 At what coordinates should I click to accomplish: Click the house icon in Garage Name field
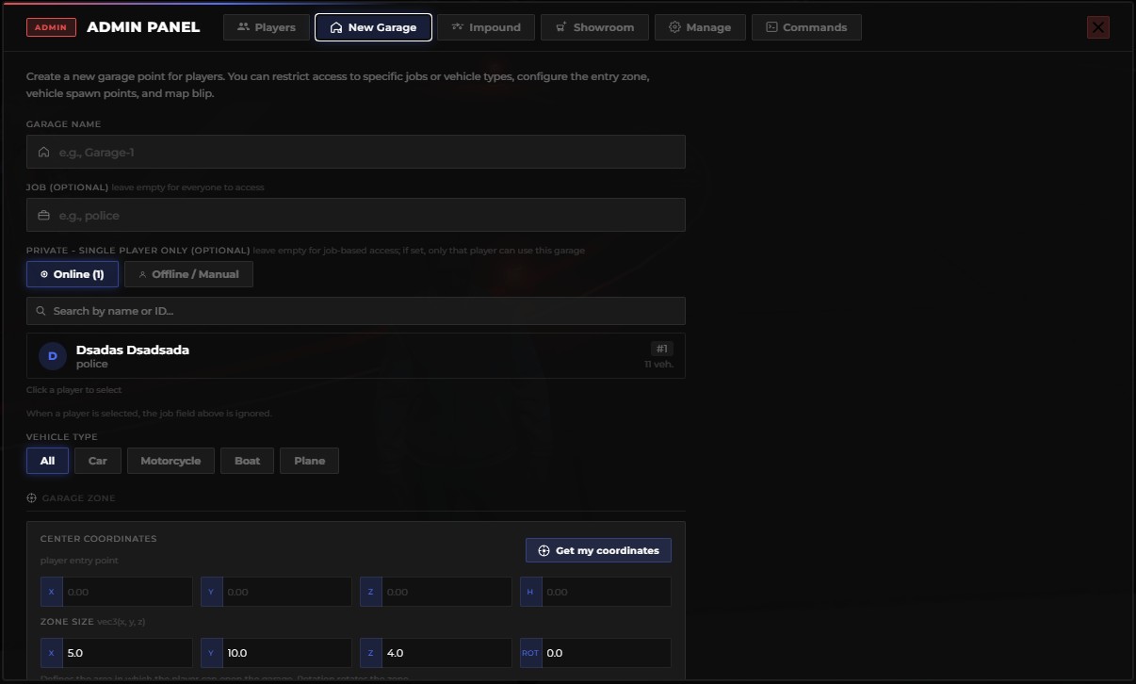[43, 152]
